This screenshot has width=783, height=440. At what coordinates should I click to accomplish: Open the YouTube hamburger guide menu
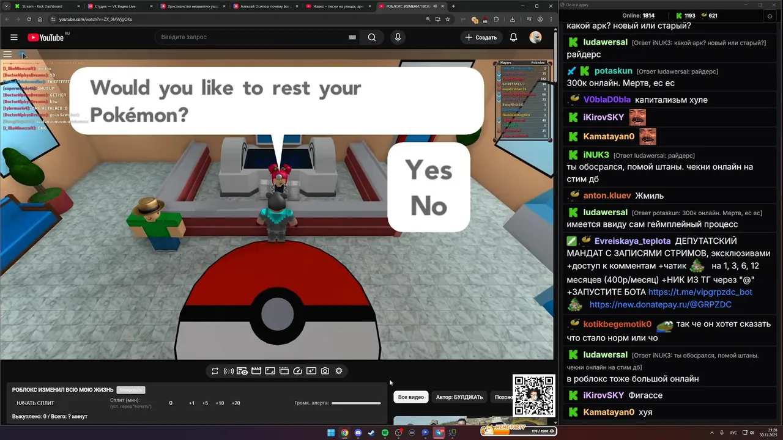coord(13,37)
